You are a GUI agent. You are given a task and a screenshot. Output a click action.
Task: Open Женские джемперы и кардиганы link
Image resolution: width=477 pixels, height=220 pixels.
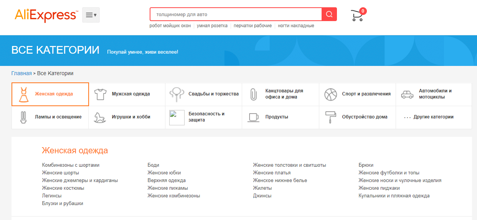[x=80, y=181]
